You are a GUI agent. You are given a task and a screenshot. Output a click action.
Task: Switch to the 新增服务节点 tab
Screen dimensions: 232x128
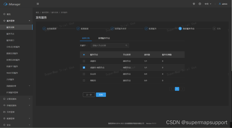[104, 38]
